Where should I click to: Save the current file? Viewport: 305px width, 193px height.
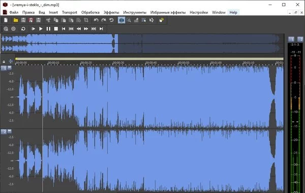point(23,20)
